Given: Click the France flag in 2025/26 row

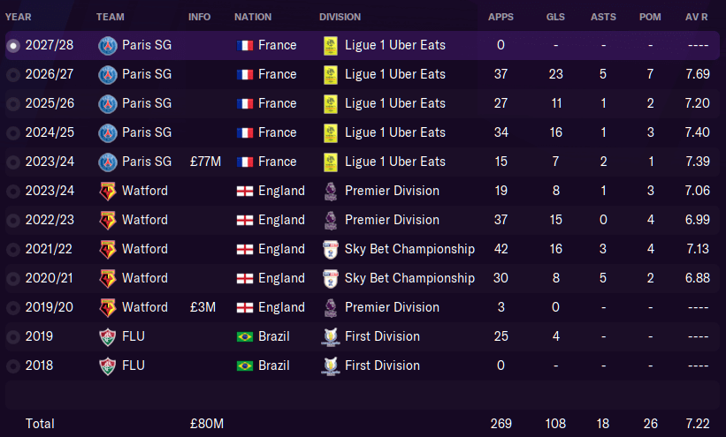Looking at the screenshot, I should 245,103.
